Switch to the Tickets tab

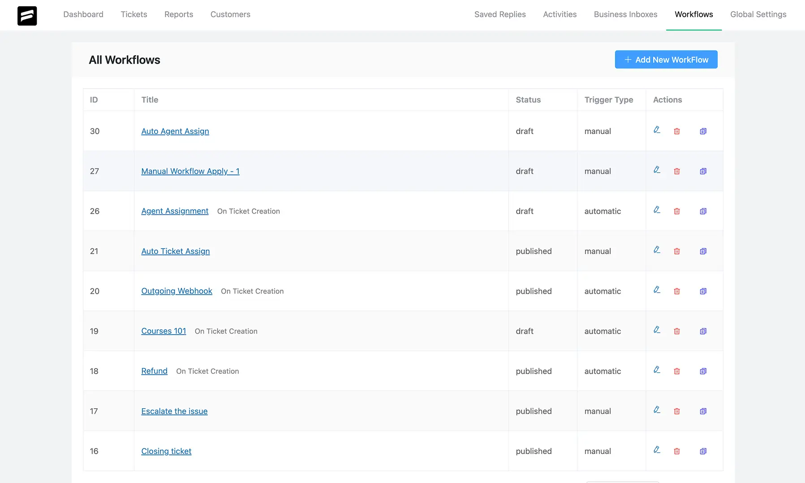[x=133, y=14]
